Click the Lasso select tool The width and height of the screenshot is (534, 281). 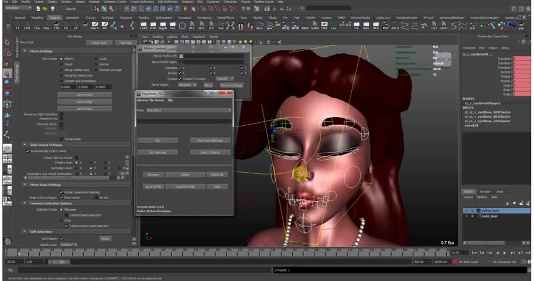tap(8, 53)
